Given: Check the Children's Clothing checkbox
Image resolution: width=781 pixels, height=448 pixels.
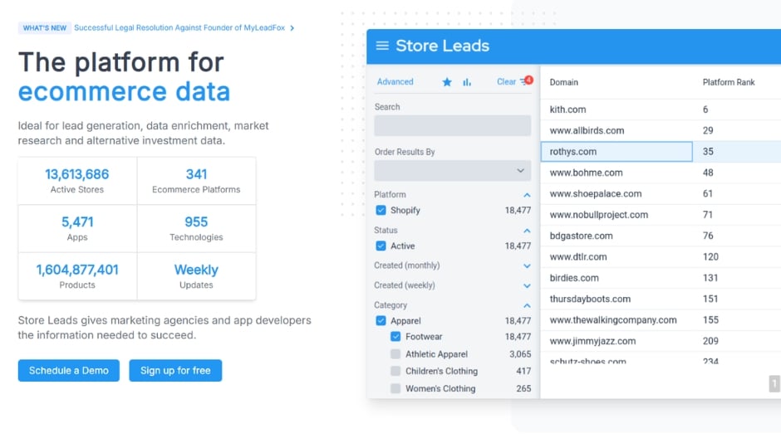Looking at the screenshot, I should 395,371.
